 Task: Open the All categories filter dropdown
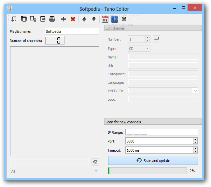[55, 171]
